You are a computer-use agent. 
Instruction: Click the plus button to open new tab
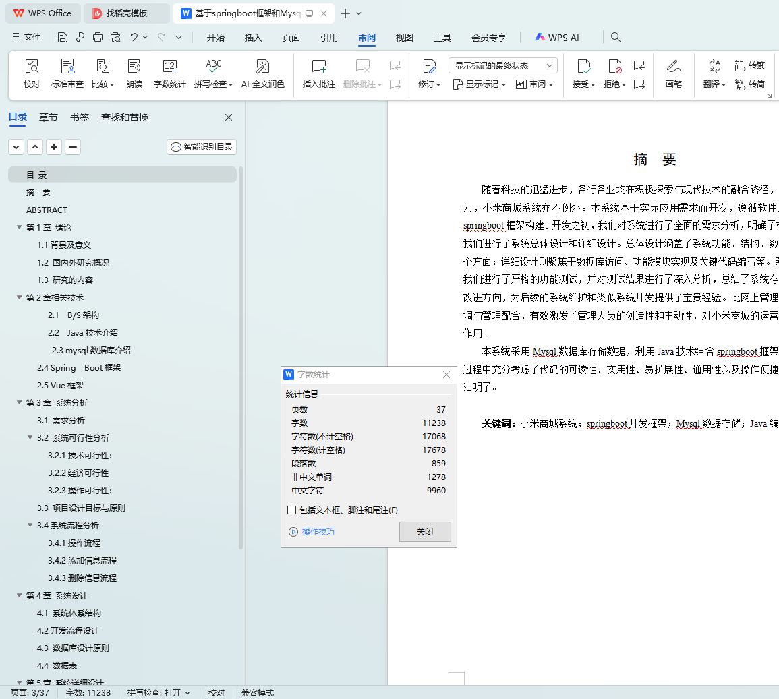pyautogui.click(x=345, y=13)
